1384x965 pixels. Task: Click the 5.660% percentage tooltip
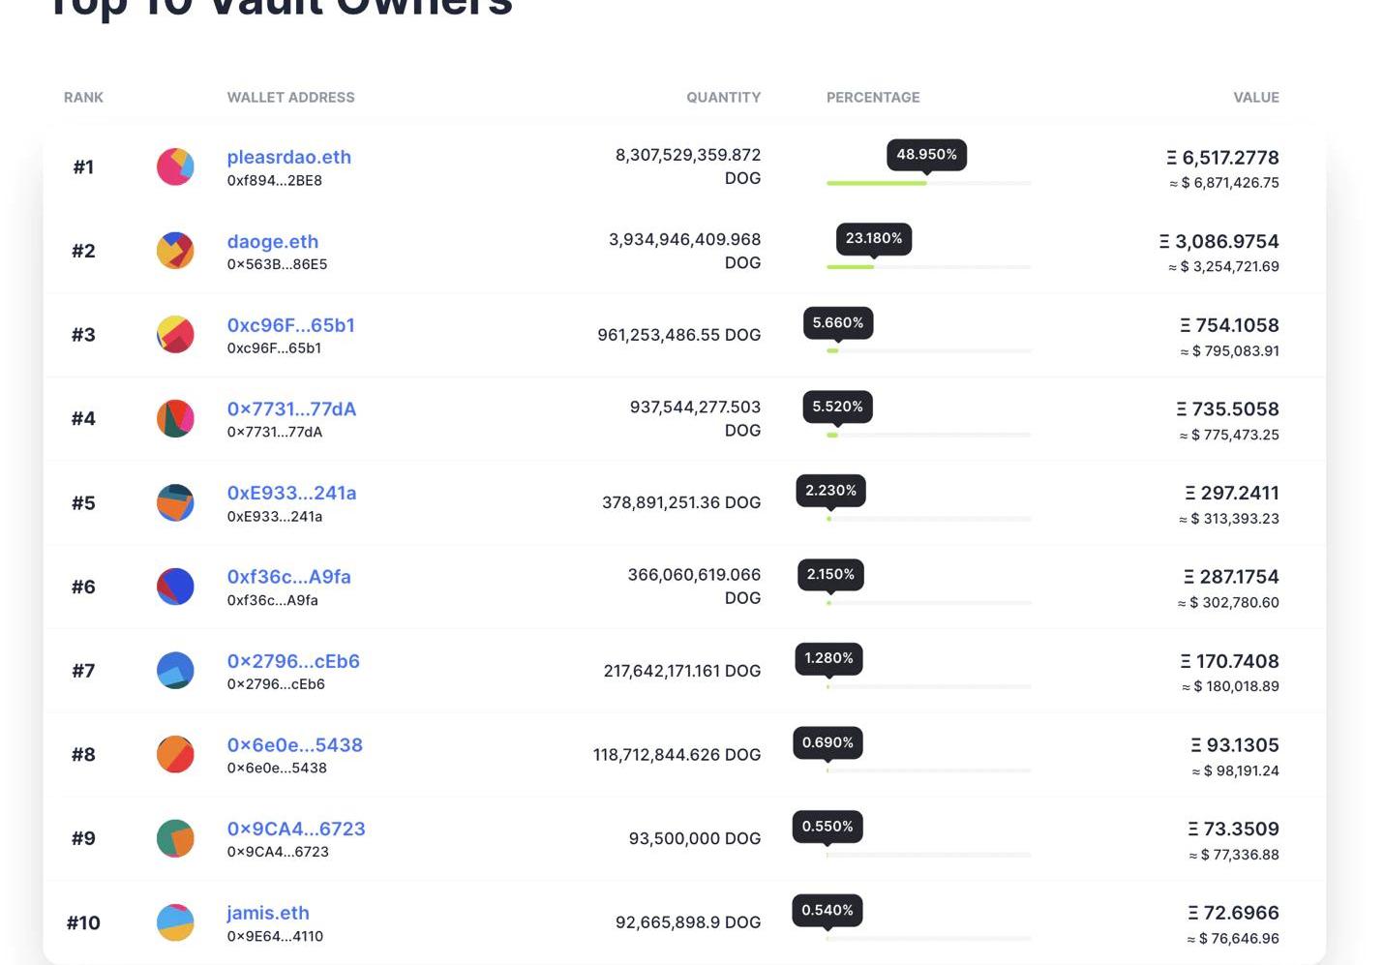tap(838, 322)
